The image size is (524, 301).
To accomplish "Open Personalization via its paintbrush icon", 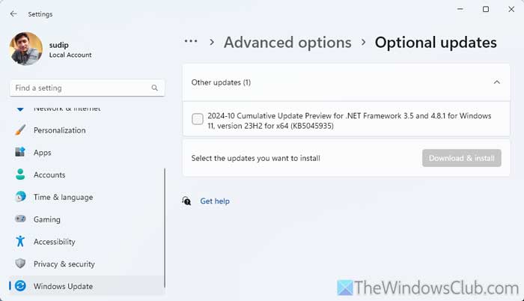I will click(x=20, y=130).
